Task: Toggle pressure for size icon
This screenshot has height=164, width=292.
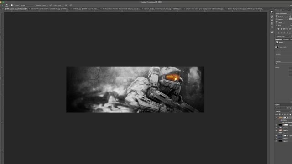Action: click(71, 5)
